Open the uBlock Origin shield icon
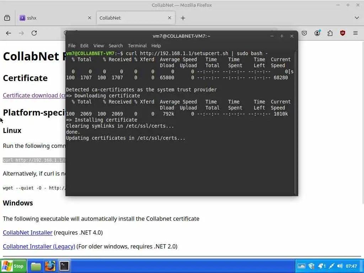364x273 pixels. pos(343,33)
